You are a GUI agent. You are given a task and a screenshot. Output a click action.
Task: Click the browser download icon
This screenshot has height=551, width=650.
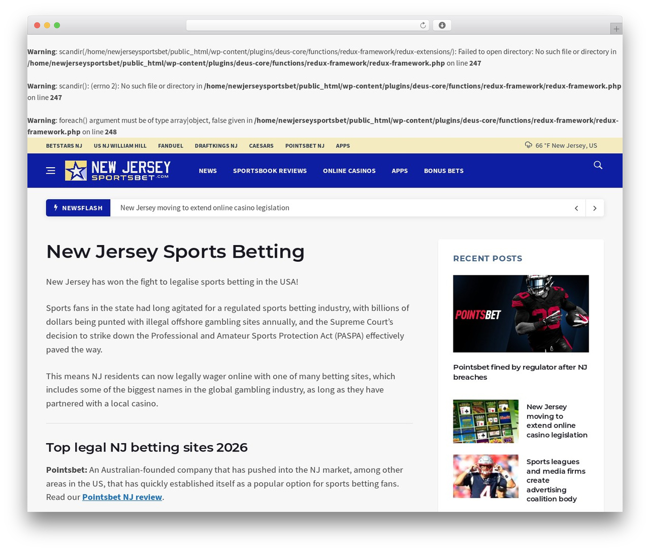pyautogui.click(x=442, y=25)
